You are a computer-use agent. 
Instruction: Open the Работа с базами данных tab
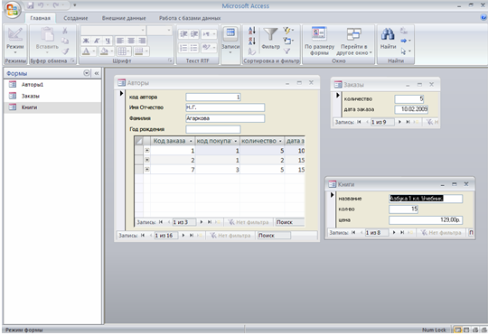tap(190, 18)
